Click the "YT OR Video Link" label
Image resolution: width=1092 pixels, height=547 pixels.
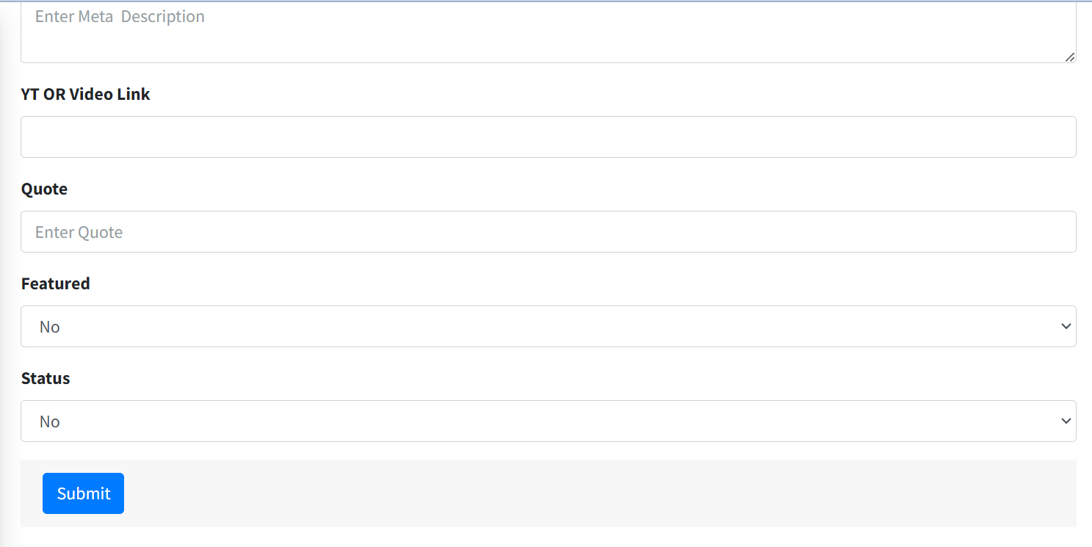(x=85, y=94)
